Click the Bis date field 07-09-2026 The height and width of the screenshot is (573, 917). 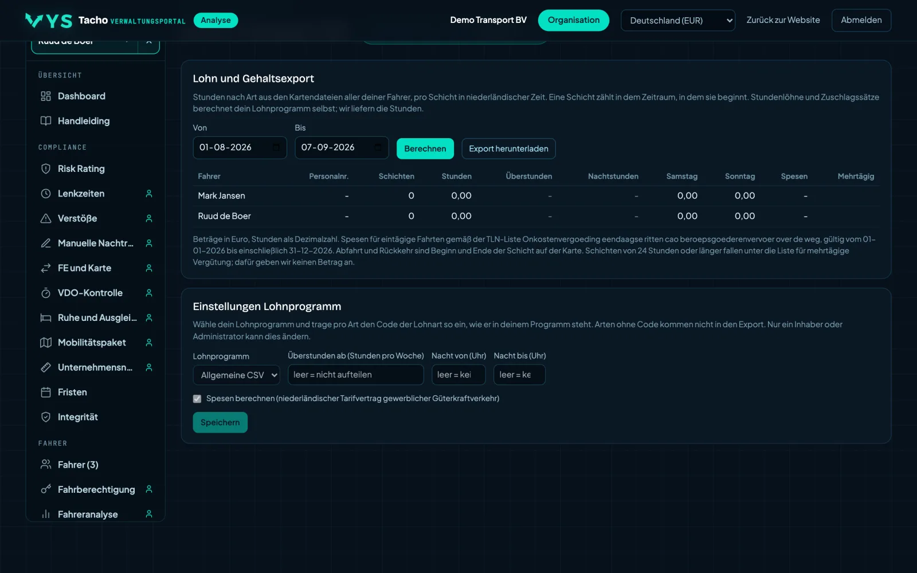(342, 148)
